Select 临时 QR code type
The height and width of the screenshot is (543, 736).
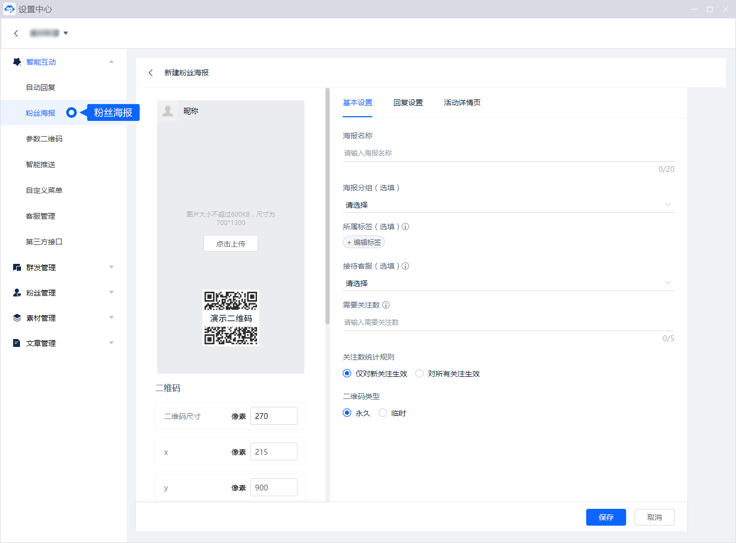click(383, 413)
